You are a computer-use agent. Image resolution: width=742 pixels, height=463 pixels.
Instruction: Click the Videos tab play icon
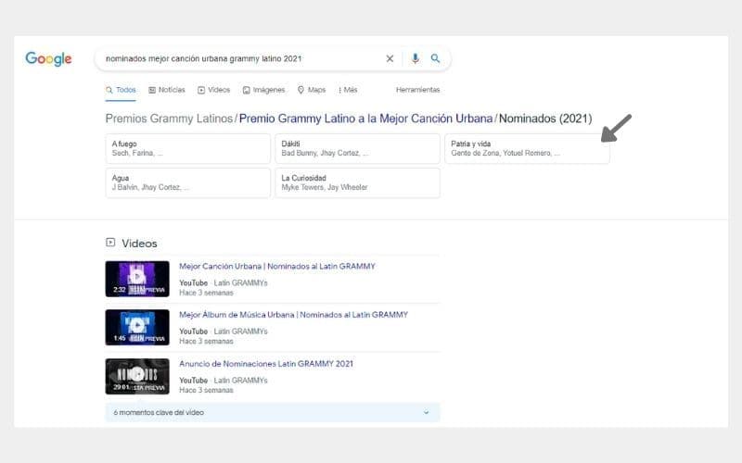tap(201, 90)
